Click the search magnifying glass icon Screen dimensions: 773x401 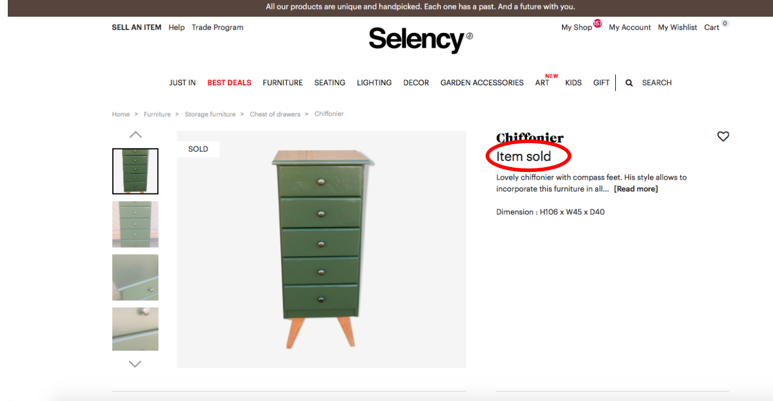(629, 83)
